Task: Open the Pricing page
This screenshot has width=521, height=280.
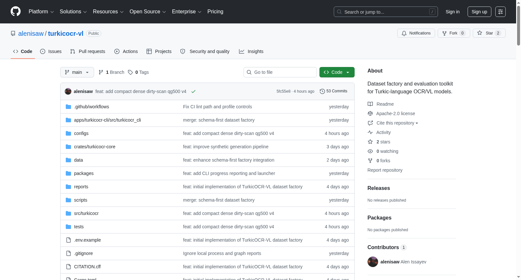Action: click(215, 12)
